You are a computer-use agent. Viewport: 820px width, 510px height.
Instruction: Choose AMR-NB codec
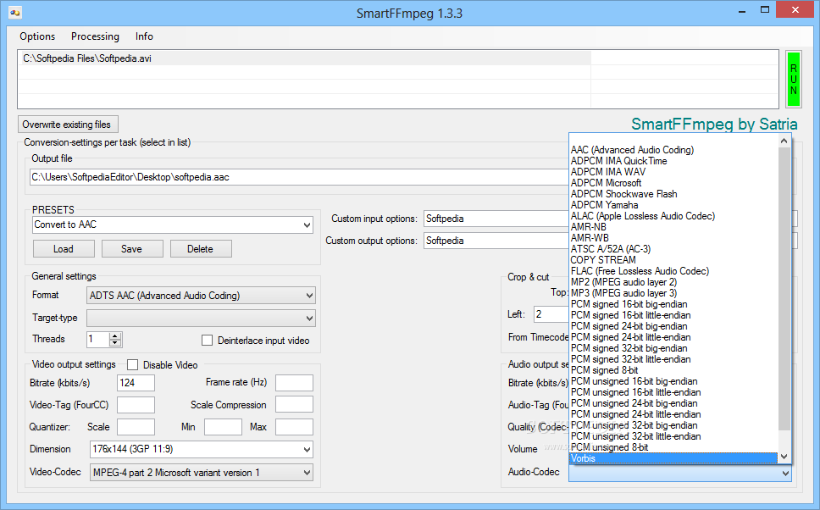click(x=673, y=227)
